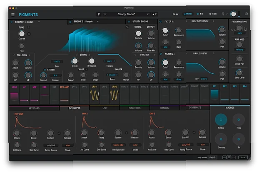Image resolution: width=259 pixels, height=172 pixels.
Task: Switch to the Functions tab
Action: click(x=134, y=108)
